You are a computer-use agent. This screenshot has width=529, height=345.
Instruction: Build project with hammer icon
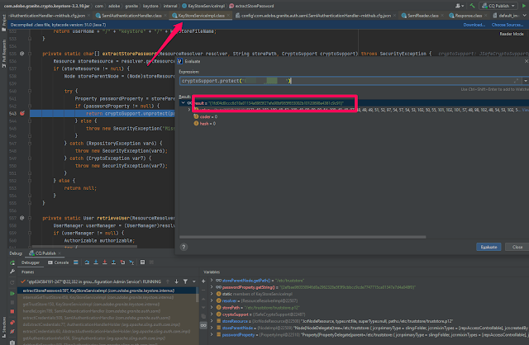pos(472,6)
